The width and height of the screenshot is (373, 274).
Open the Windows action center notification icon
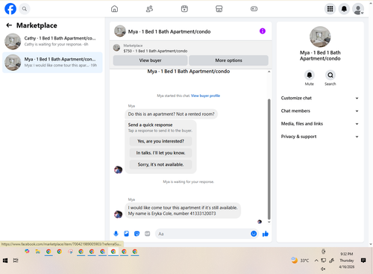(x=363, y=261)
